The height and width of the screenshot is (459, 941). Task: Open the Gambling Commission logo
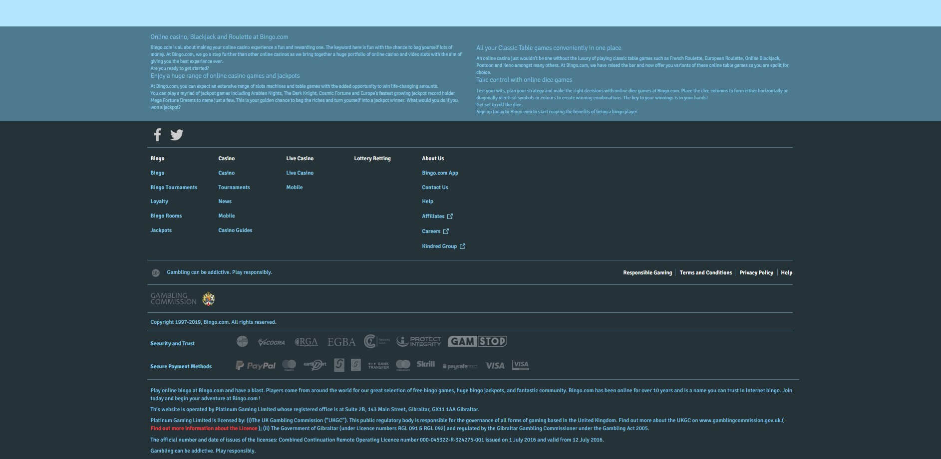click(x=173, y=299)
